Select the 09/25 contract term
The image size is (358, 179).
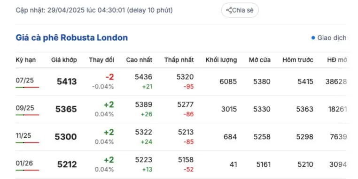(24, 108)
